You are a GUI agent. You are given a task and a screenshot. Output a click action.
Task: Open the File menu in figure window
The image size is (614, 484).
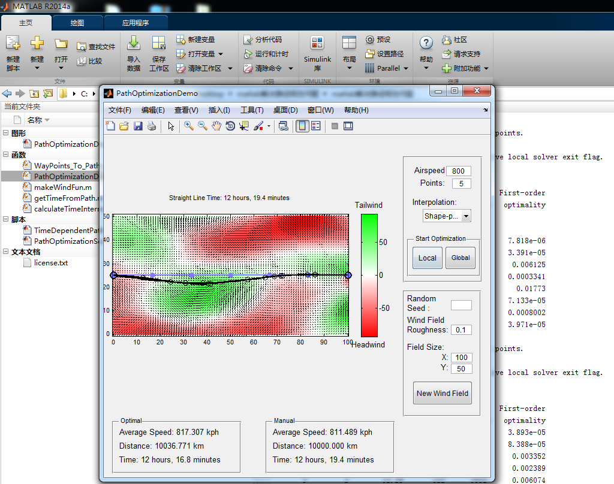(x=119, y=110)
